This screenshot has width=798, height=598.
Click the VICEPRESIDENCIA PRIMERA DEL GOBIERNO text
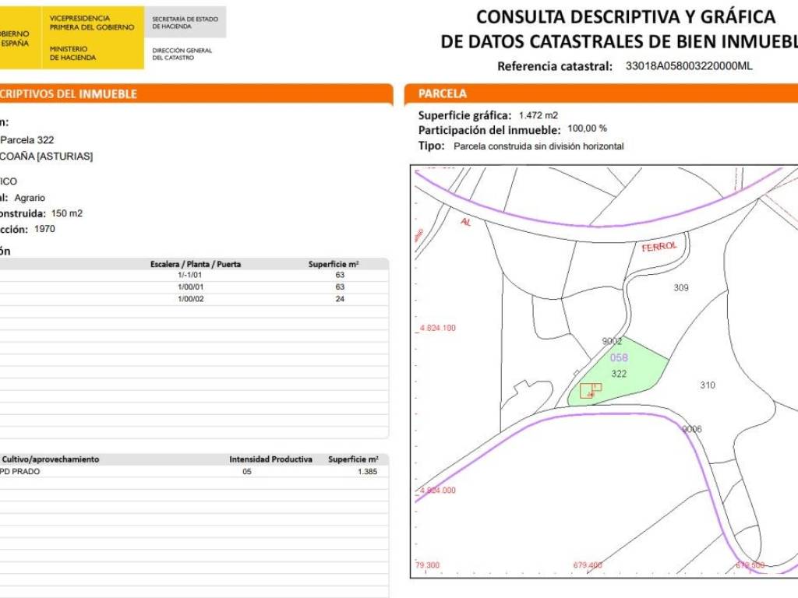(x=92, y=23)
